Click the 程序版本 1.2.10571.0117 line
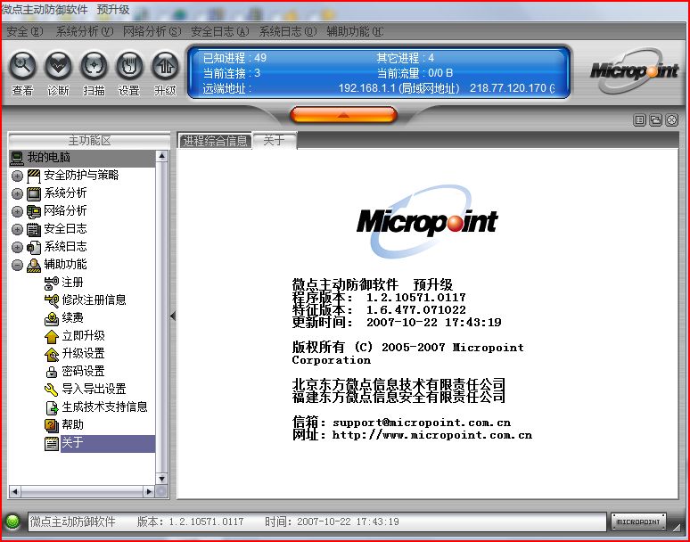This screenshot has height=542, width=690. pyautogui.click(x=379, y=298)
